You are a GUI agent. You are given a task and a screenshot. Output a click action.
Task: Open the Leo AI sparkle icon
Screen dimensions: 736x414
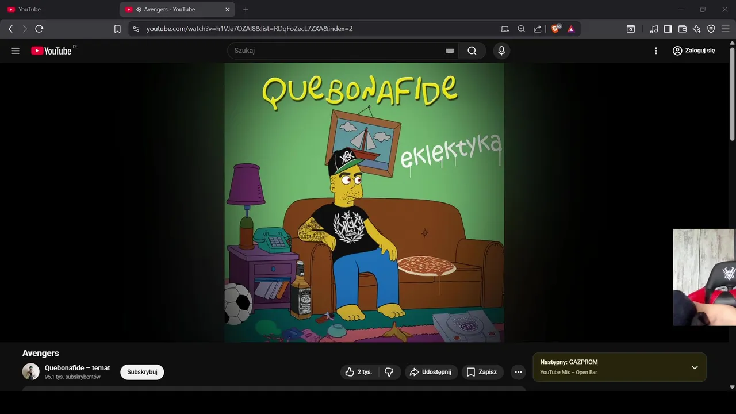[x=696, y=29]
